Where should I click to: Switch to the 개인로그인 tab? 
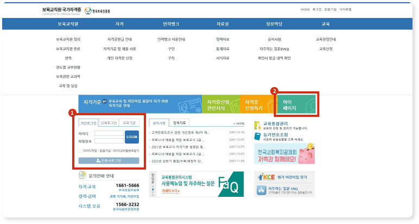point(88,123)
